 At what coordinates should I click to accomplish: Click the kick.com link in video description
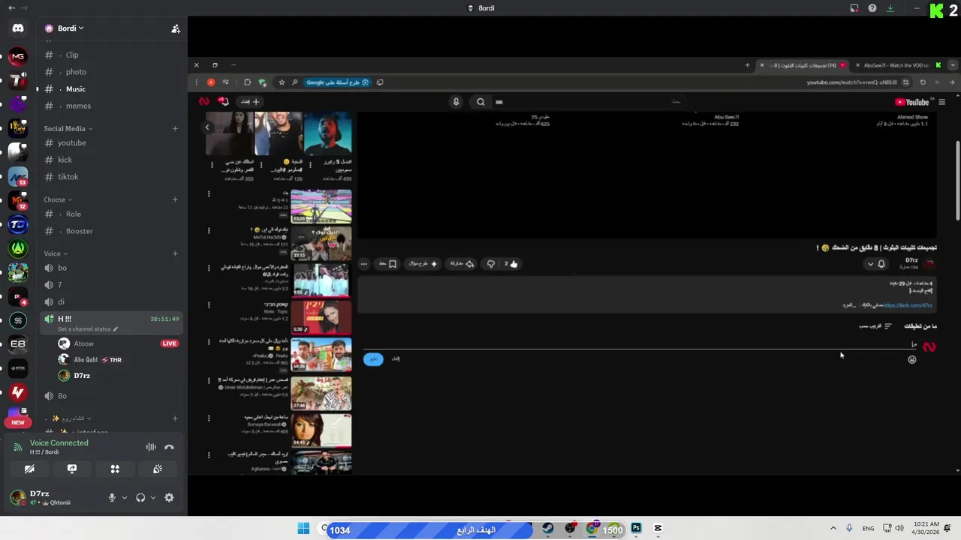908,305
